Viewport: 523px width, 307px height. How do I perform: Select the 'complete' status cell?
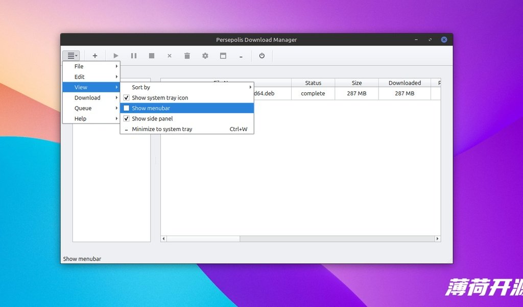pyautogui.click(x=313, y=93)
